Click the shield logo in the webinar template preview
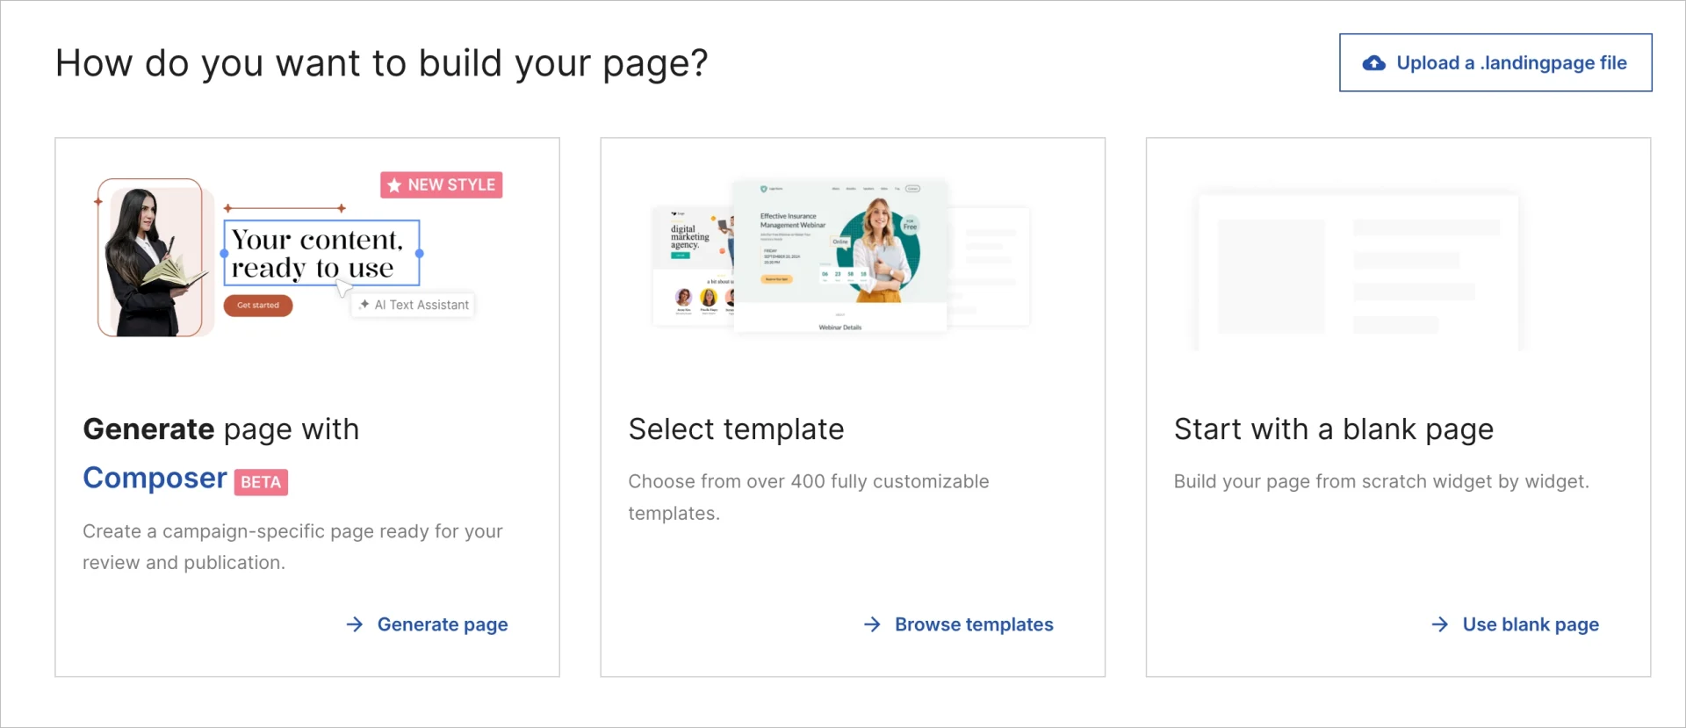The image size is (1686, 728). click(x=763, y=189)
